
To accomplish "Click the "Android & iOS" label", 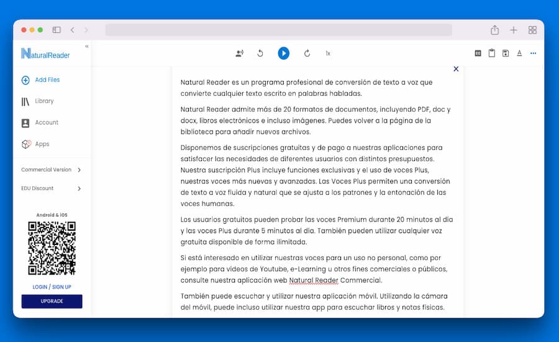I will click(52, 215).
